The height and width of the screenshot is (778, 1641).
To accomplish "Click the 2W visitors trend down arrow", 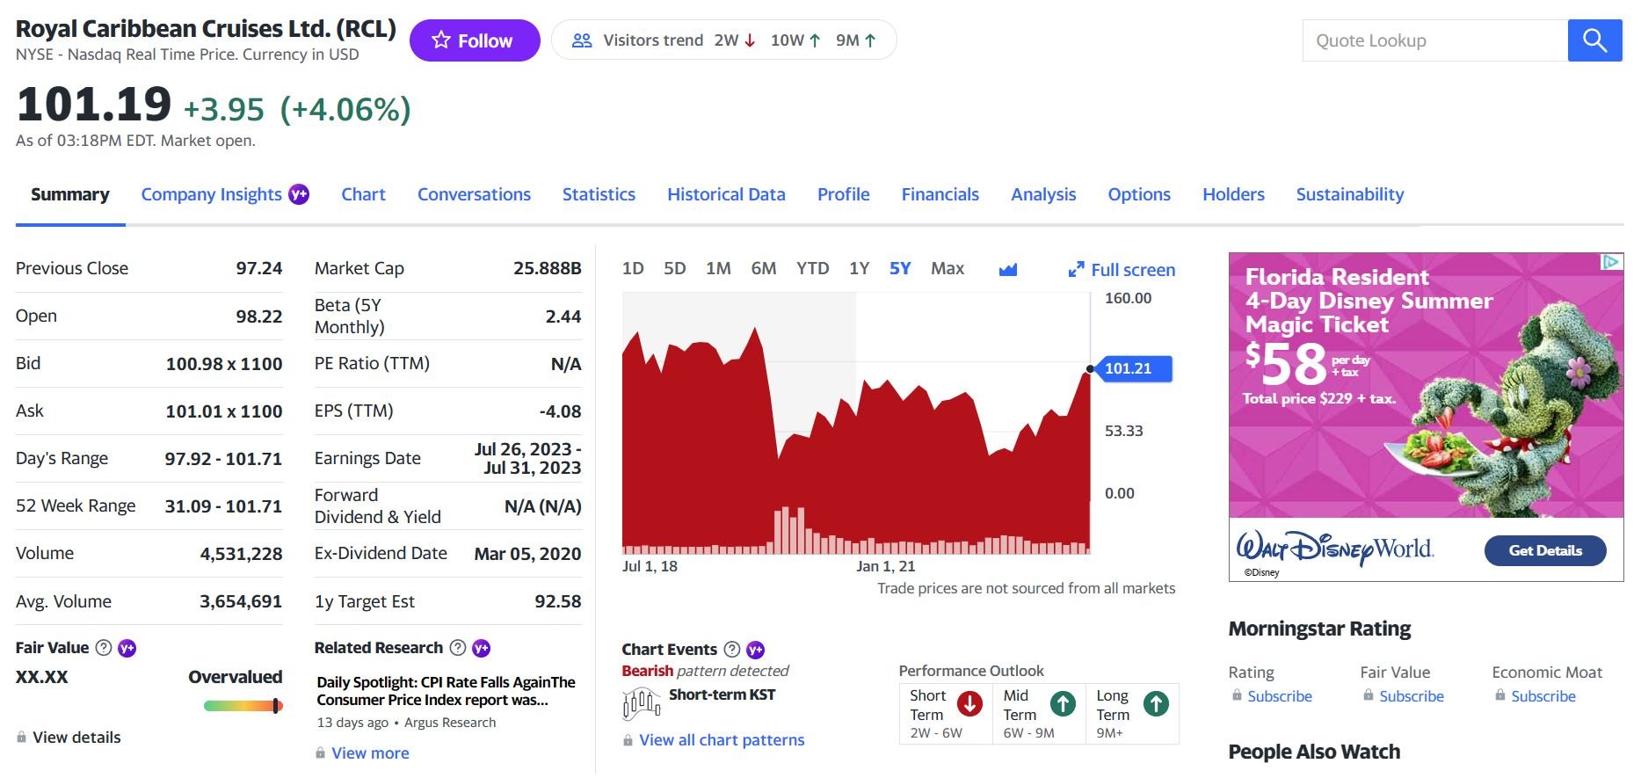I will pos(750,40).
